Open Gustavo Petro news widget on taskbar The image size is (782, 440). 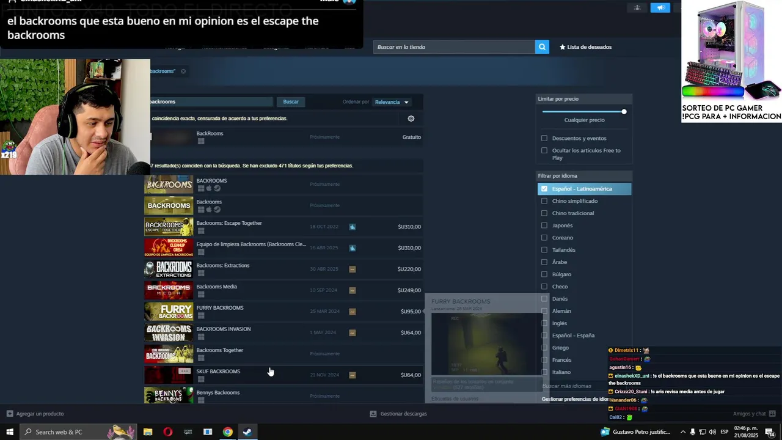point(636,432)
